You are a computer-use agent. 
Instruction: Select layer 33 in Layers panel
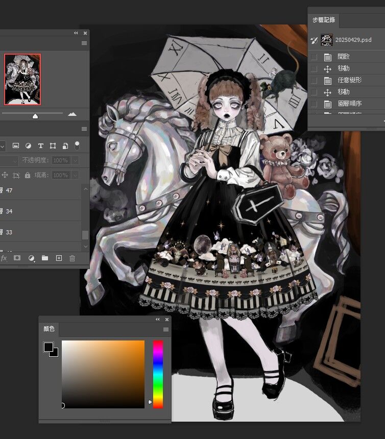tap(41, 232)
